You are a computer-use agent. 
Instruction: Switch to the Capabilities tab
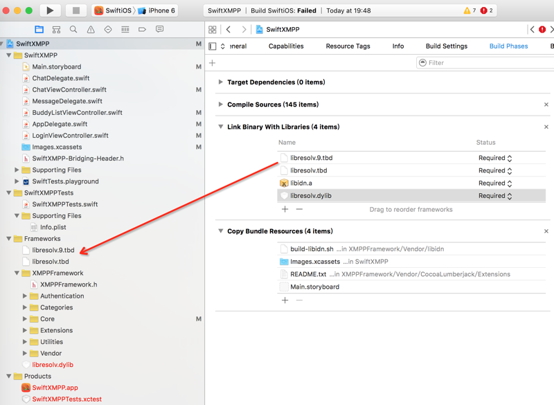286,46
